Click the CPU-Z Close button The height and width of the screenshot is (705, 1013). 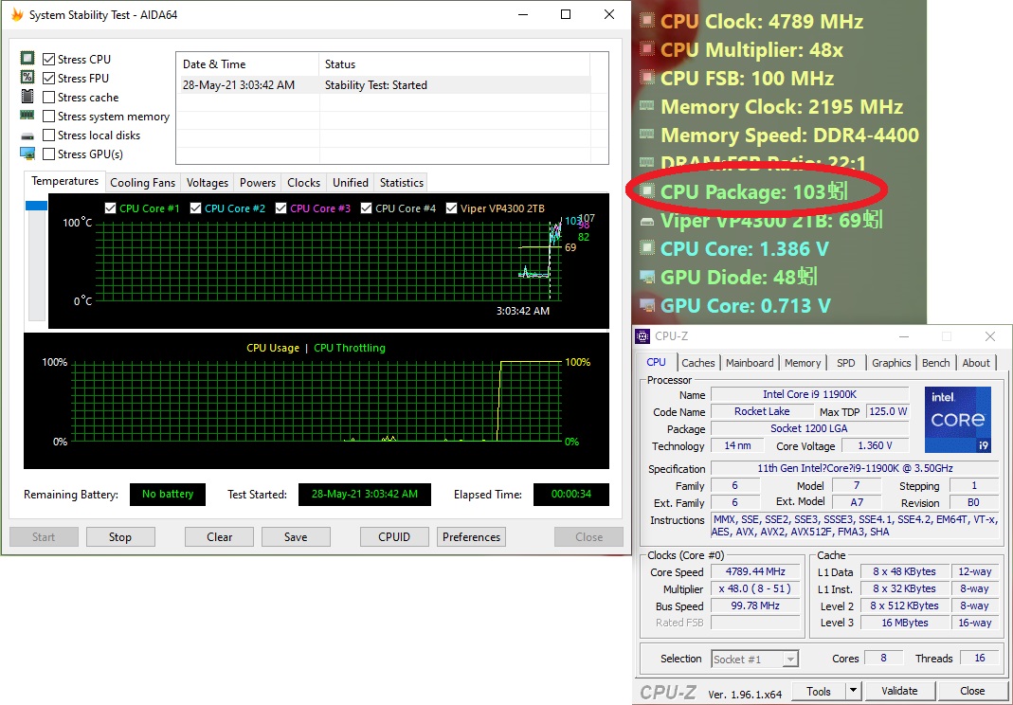click(x=972, y=691)
